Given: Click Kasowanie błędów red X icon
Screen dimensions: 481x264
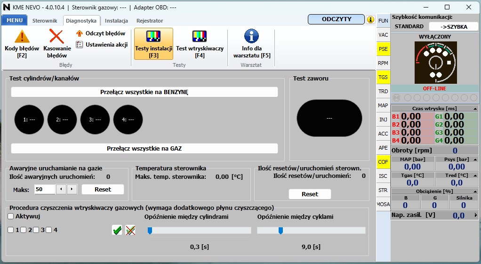Looking at the screenshot, I should [57, 37].
